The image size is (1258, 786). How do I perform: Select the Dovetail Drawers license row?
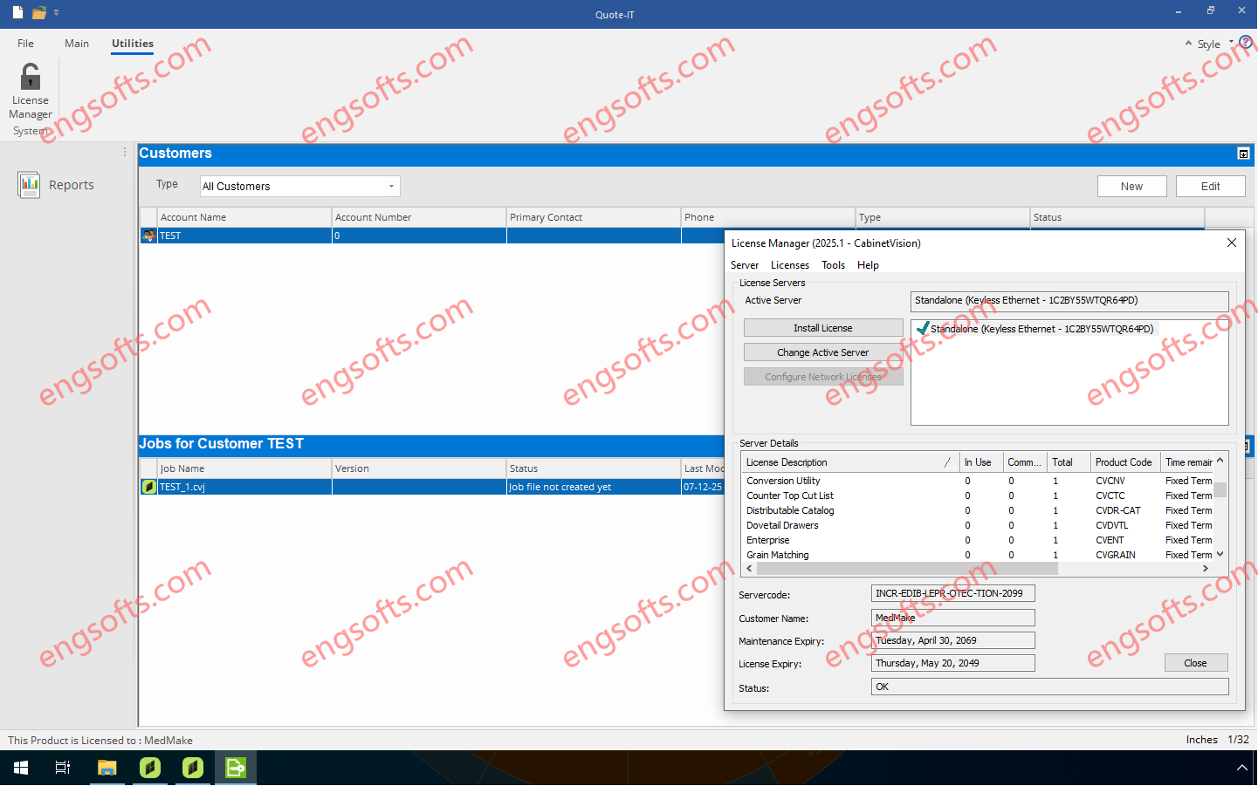tap(978, 525)
